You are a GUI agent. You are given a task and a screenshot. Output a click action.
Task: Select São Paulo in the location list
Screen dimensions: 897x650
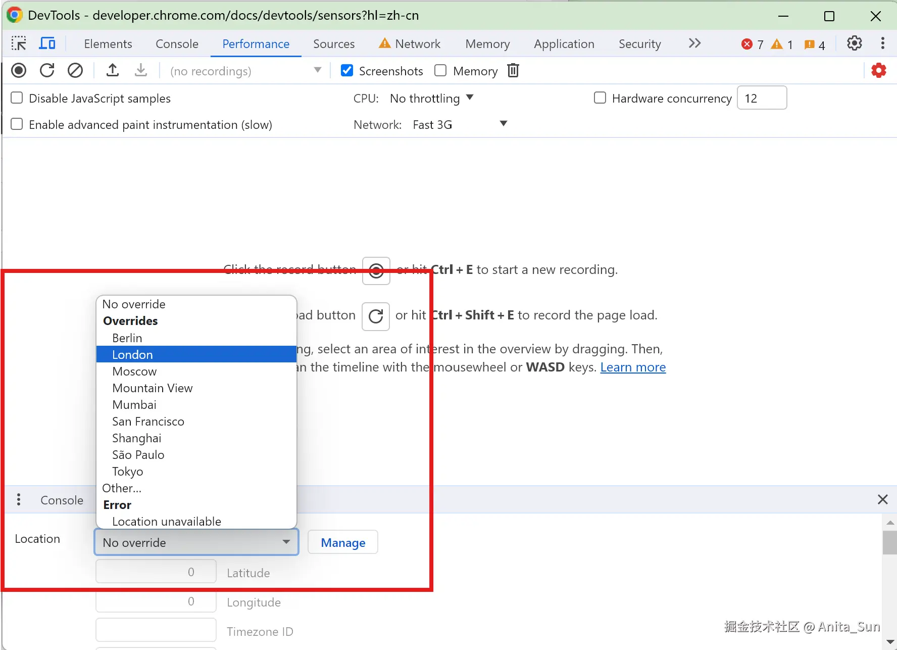point(196,454)
